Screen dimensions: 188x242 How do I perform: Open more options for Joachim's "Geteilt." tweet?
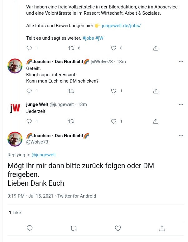[x=181, y=62]
